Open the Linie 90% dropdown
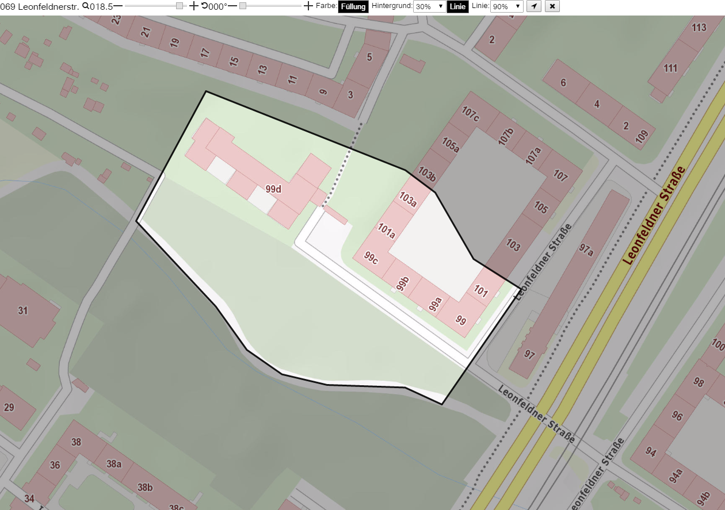 point(507,6)
